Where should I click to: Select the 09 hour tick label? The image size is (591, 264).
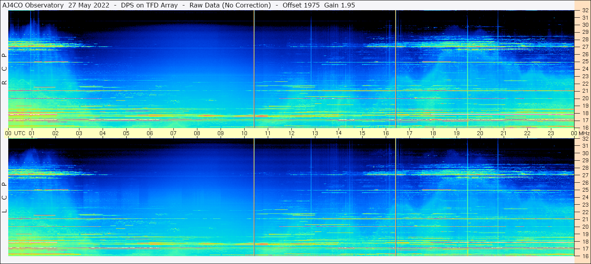pyautogui.click(x=221, y=133)
